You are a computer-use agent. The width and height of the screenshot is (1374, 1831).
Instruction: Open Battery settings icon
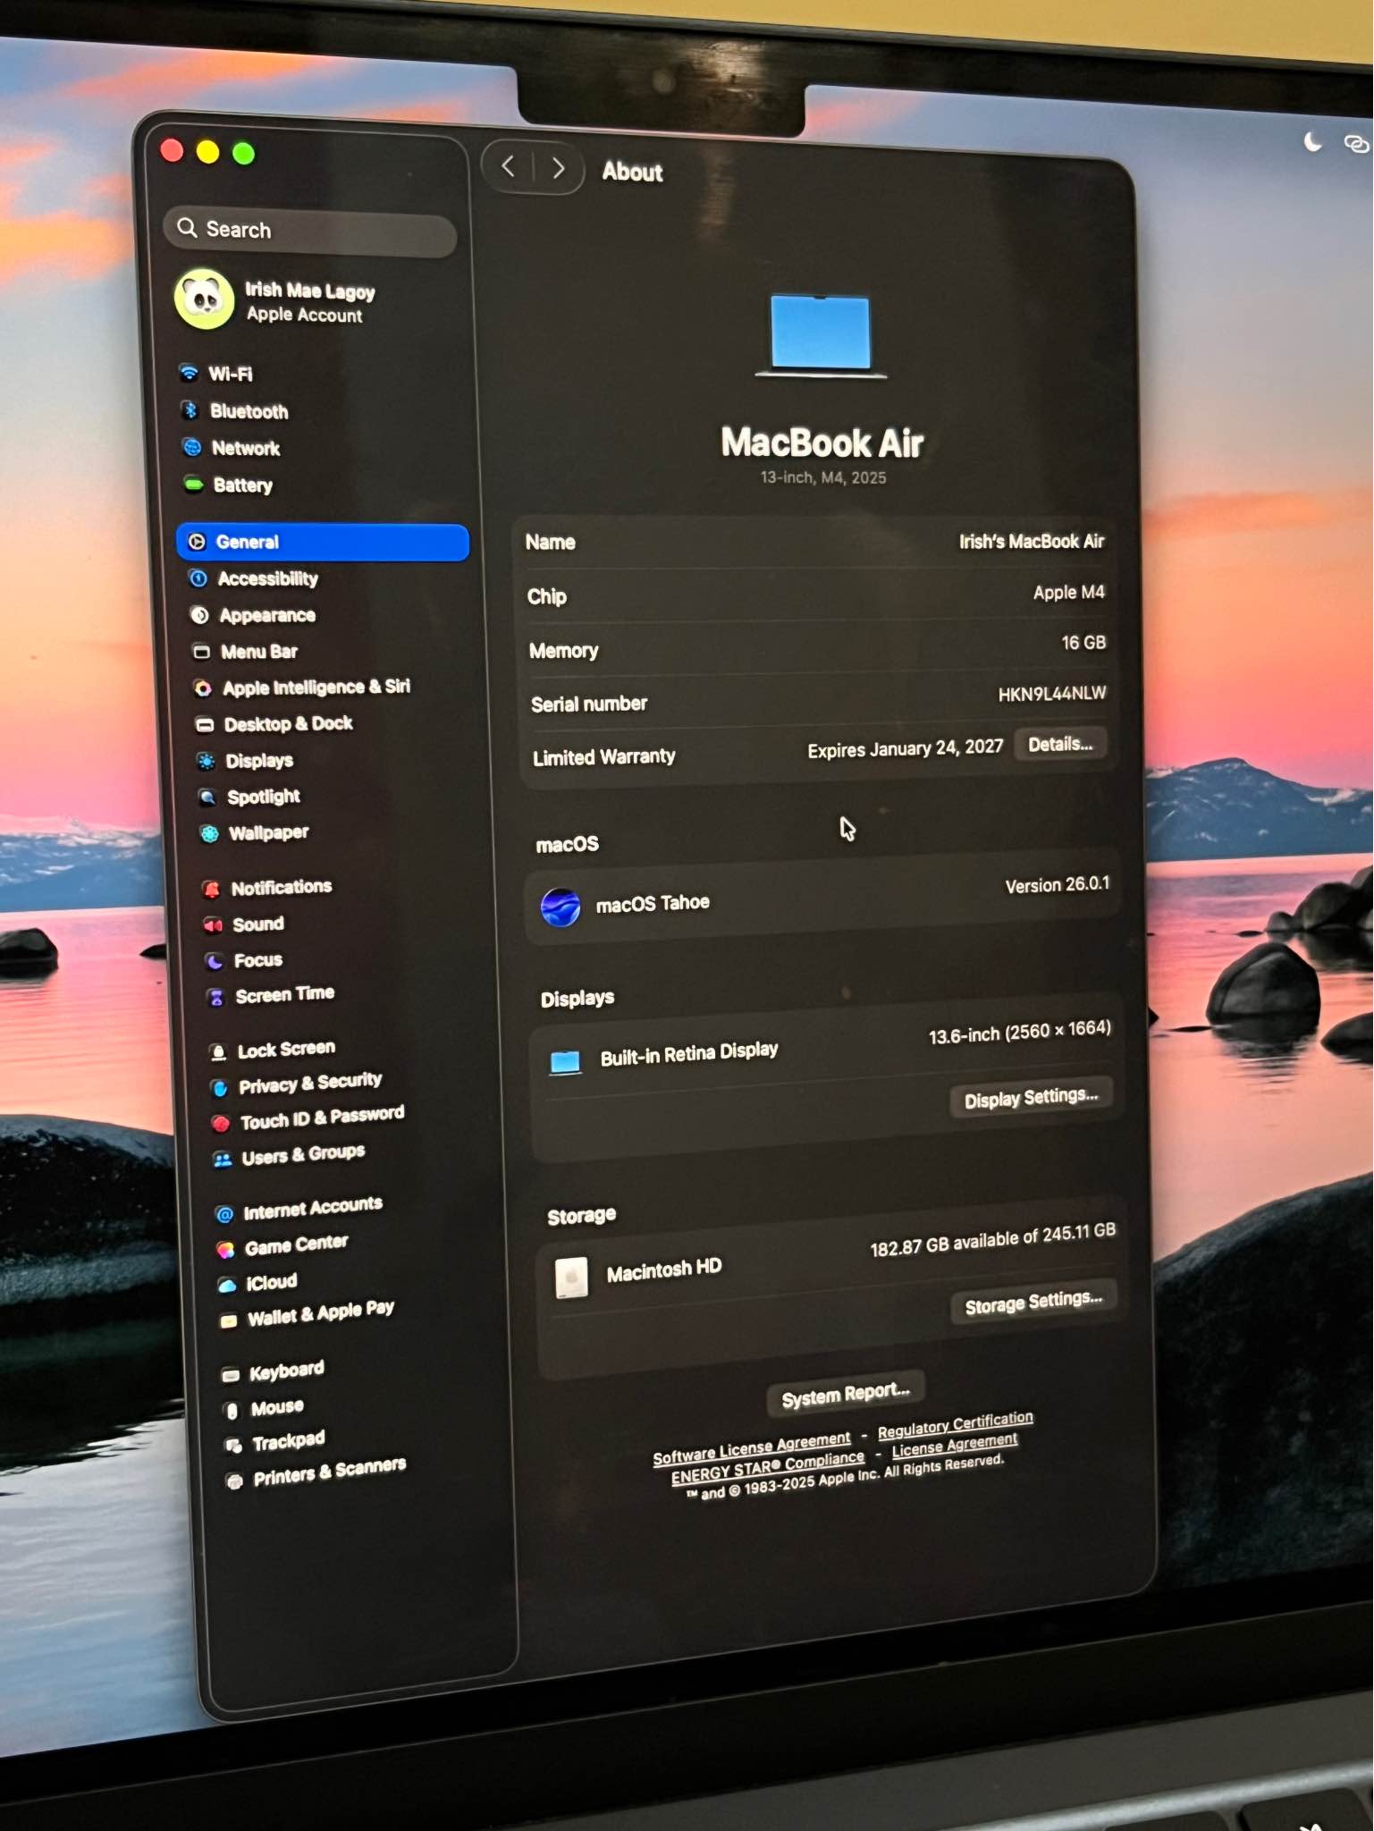(x=194, y=485)
